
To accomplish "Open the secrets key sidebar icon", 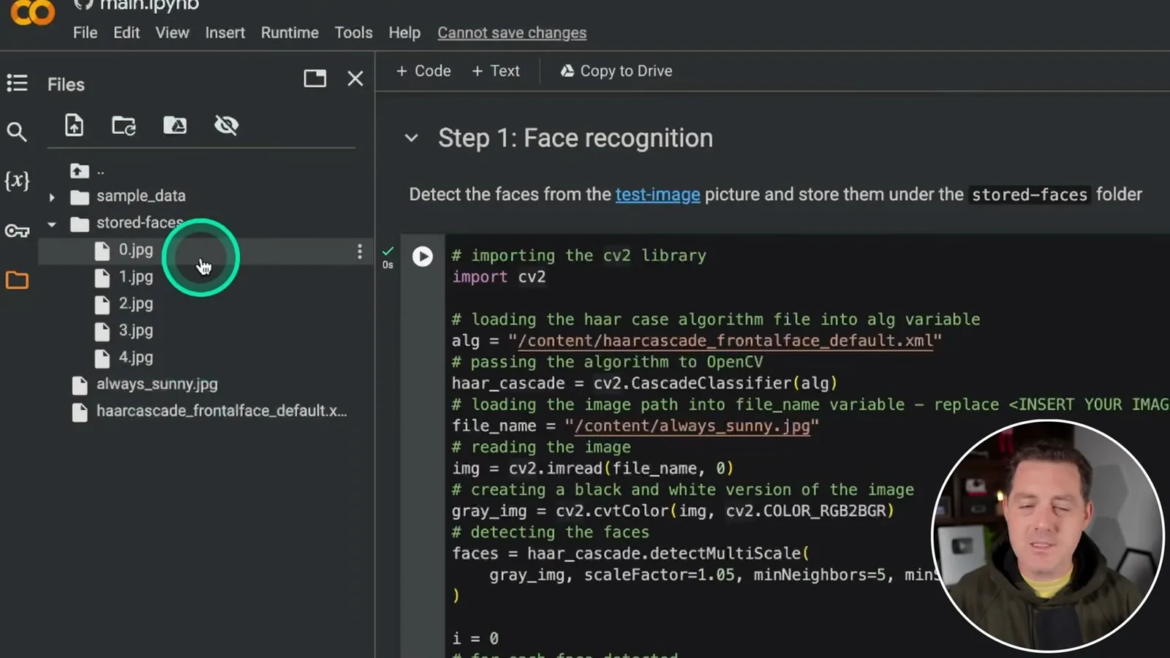I will coord(17,231).
